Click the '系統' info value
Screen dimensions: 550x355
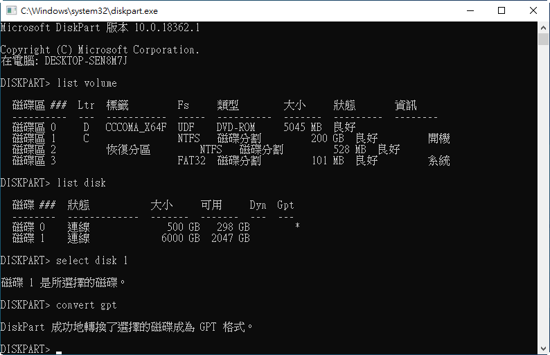pos(438,161)
